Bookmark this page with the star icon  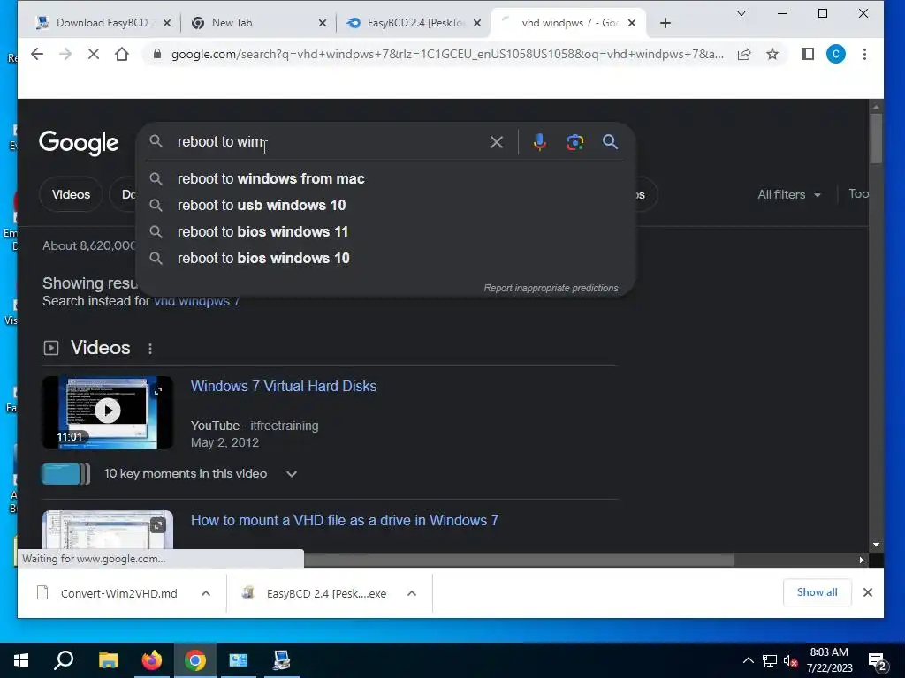pos(772,54)
